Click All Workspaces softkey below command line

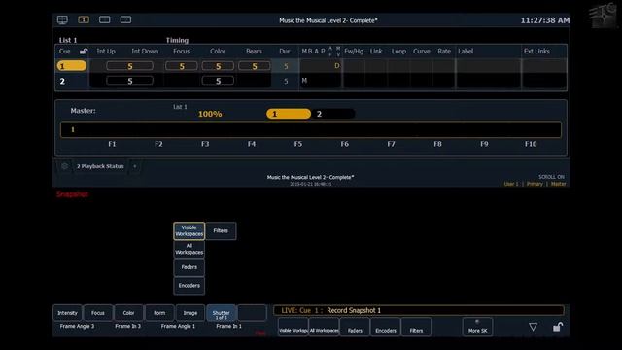click(x=324, y=328)
